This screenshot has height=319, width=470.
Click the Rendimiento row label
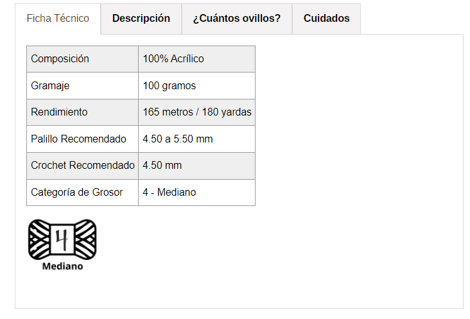pyautogui.click(x=82, y=112)
